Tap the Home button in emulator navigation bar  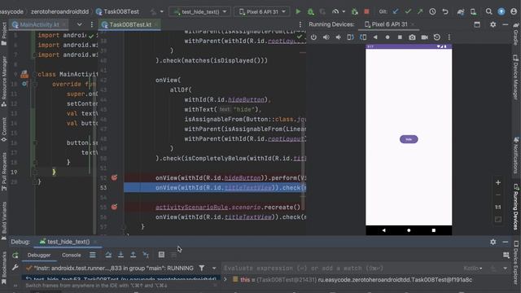pyautogui.click(x=409, y=230)
